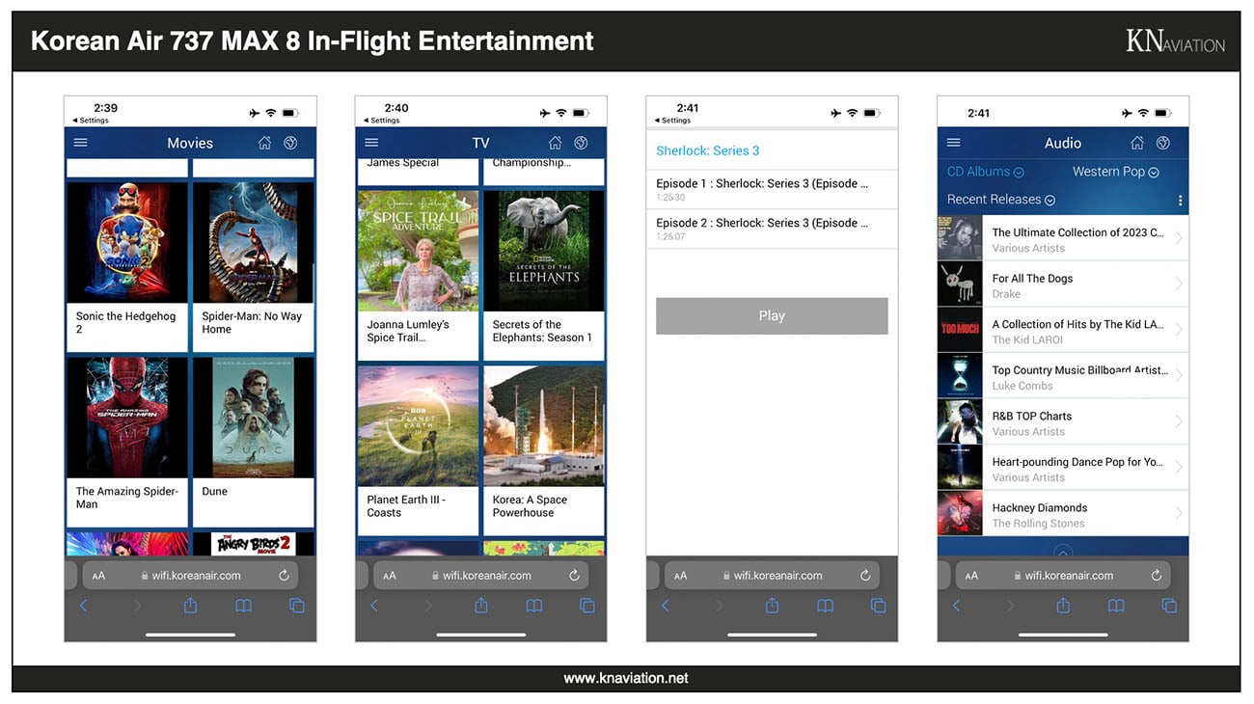Tap the Sherlock: Series 3 title
1254x704 pixels.
tap(708, 150)
